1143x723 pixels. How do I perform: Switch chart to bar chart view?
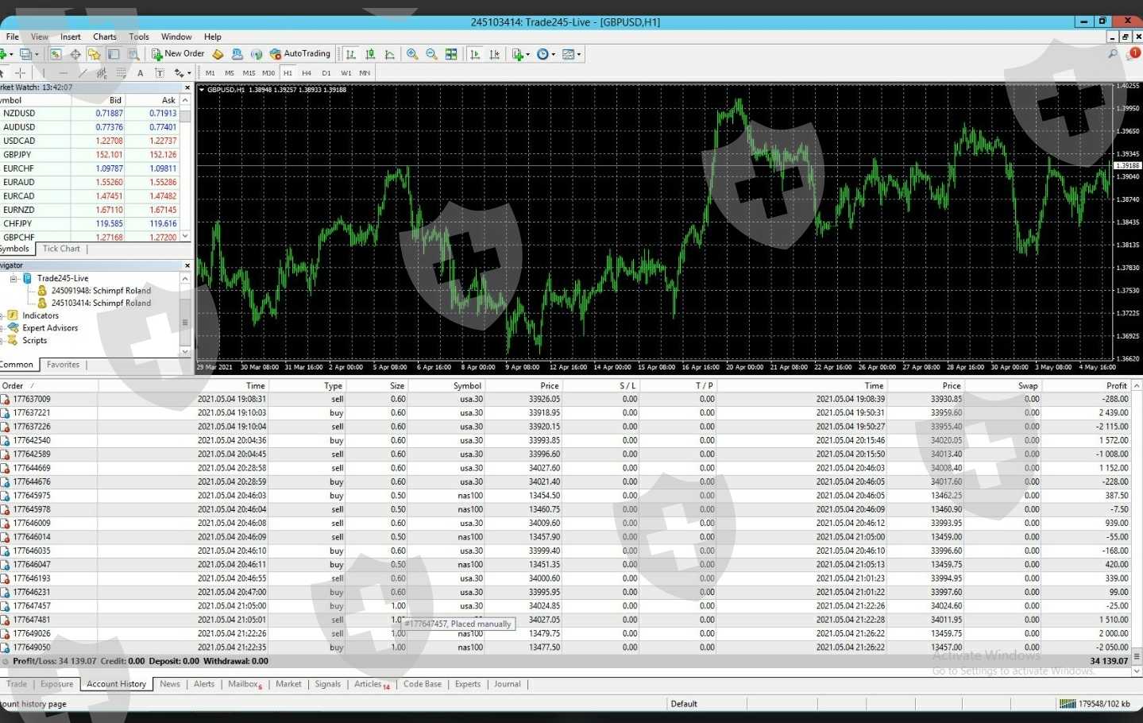pos(351,54)
